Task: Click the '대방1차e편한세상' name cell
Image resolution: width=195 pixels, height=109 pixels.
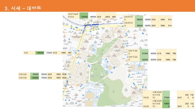Action: point(73,15)
